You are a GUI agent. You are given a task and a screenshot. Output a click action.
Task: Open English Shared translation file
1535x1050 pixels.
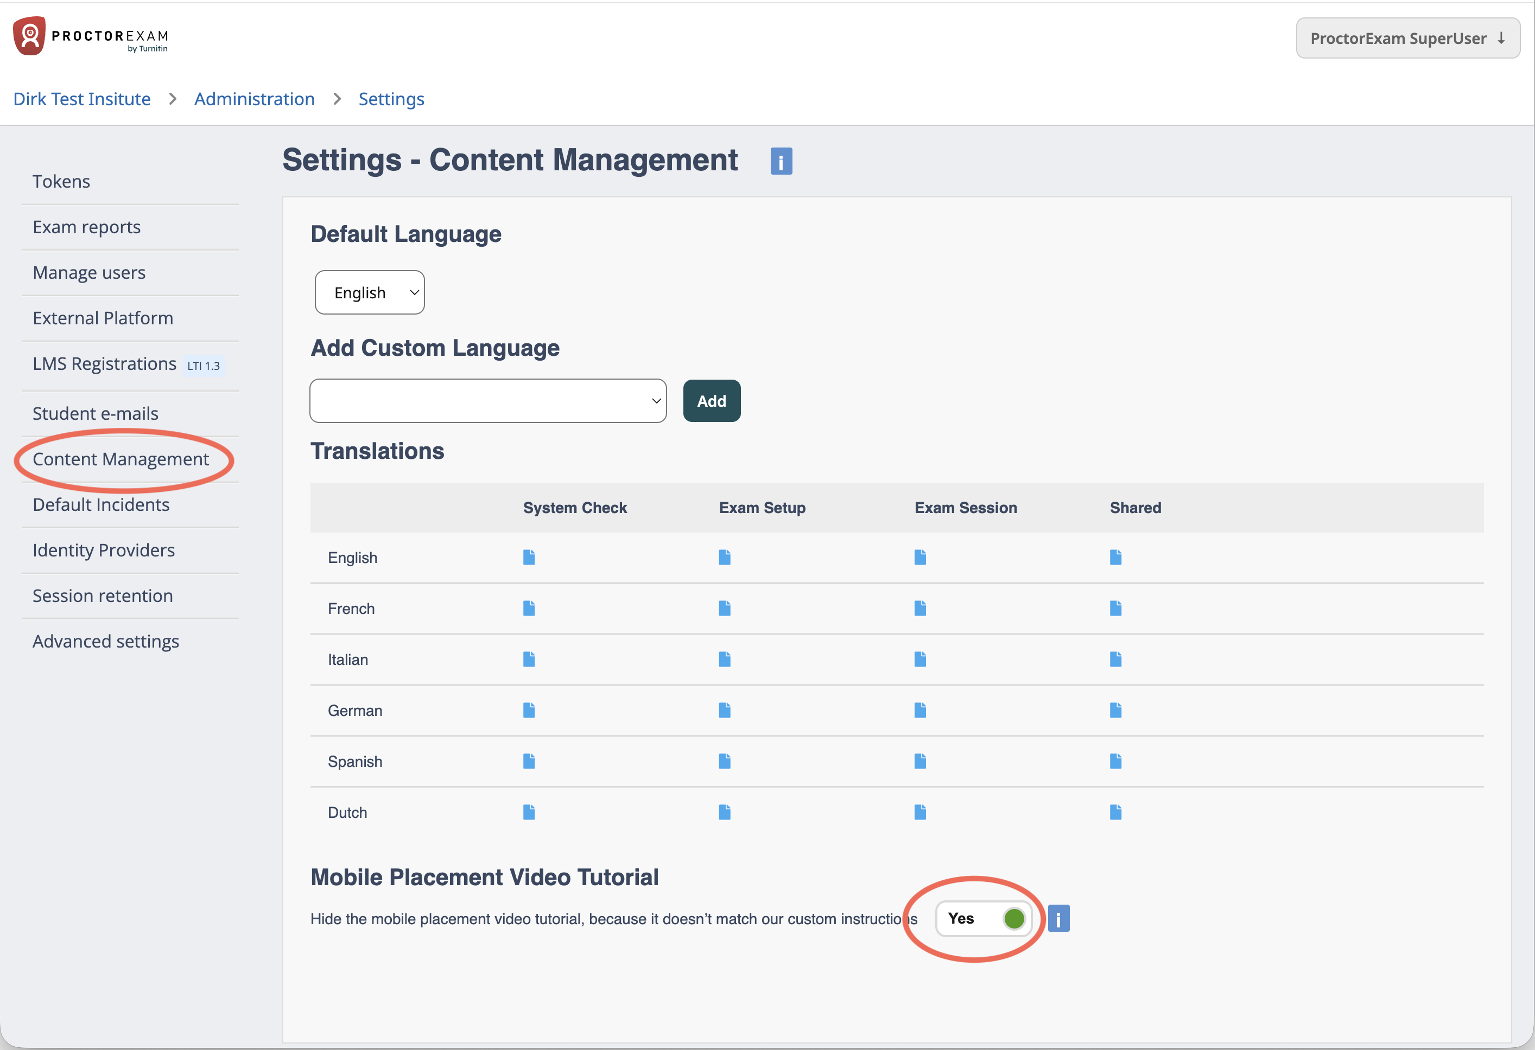point(1115,558)
